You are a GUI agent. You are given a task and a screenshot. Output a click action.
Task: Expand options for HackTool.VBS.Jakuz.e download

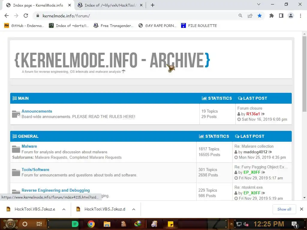click(x=64, y=209)
